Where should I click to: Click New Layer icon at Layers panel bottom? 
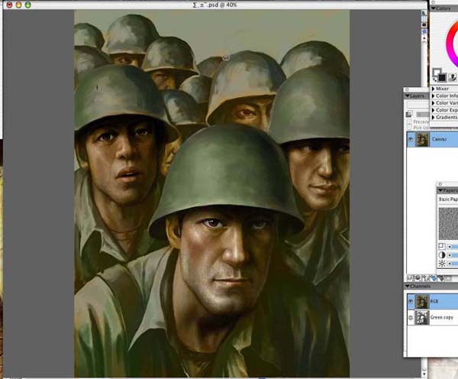(426, 278)
